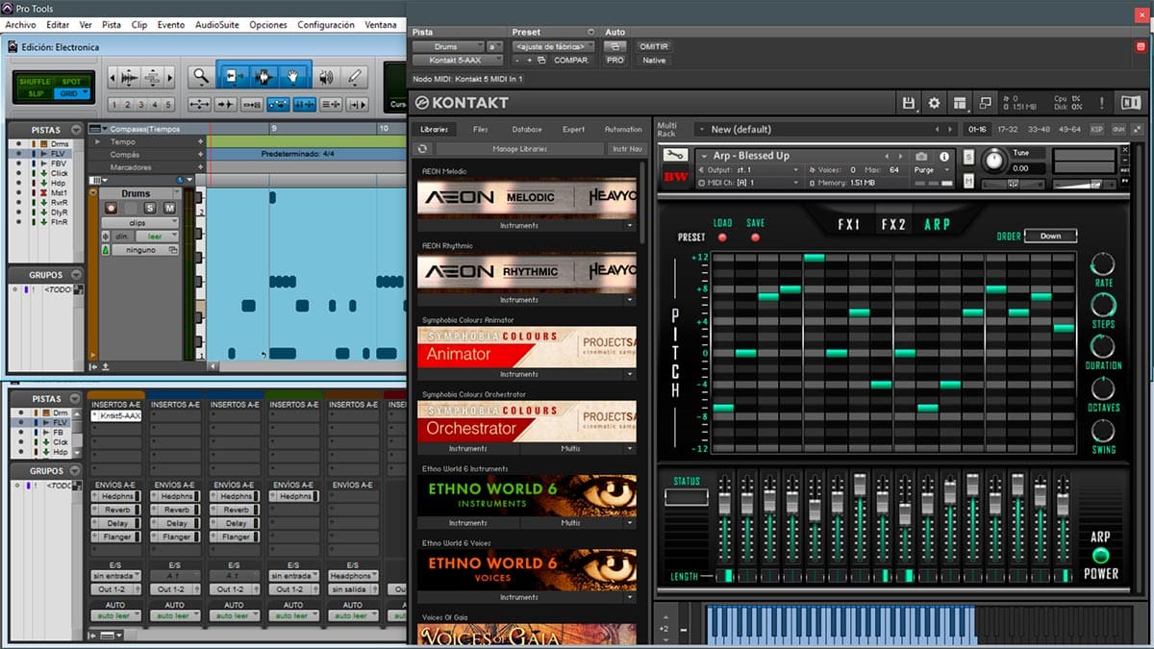This screenshot has width=1154, height=649.
Task: Select the Grabber hand tool
Action: click(294, 77)
